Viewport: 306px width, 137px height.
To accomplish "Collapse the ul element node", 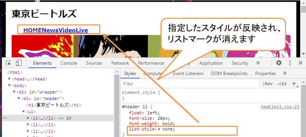I will point(23,112).
